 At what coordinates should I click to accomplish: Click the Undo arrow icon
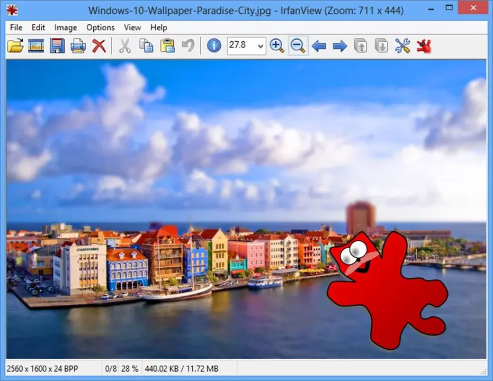(x=188, y=46)
